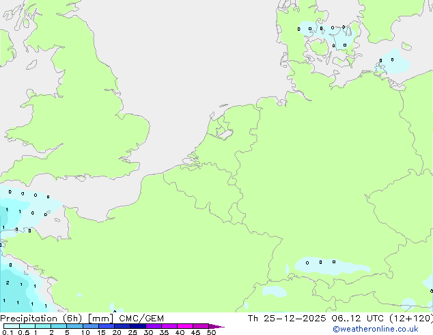Image resolution: width=433 pixels, height=335 pixels.
Task: Click the 'CMC/GEM' model label
Action: (141, 319)
